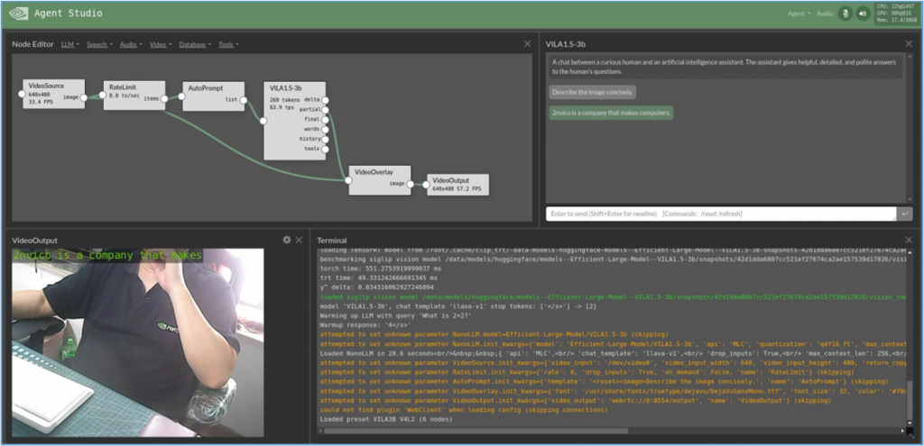This screenshot has width=924, height=446.
Task: Close the VILA1.5-3b chat panel
Action: point(909,43)
